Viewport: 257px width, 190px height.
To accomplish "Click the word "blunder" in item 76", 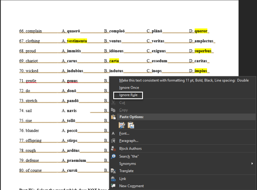I will [x=32, y=131].
